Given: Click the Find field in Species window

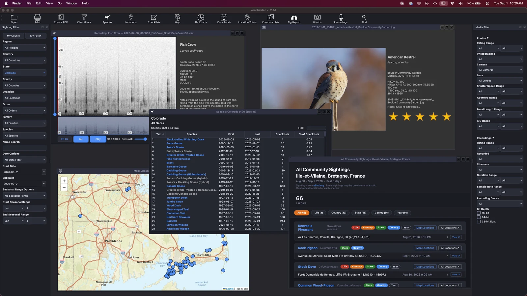Looking at the screenshot, I should [316, 128].
